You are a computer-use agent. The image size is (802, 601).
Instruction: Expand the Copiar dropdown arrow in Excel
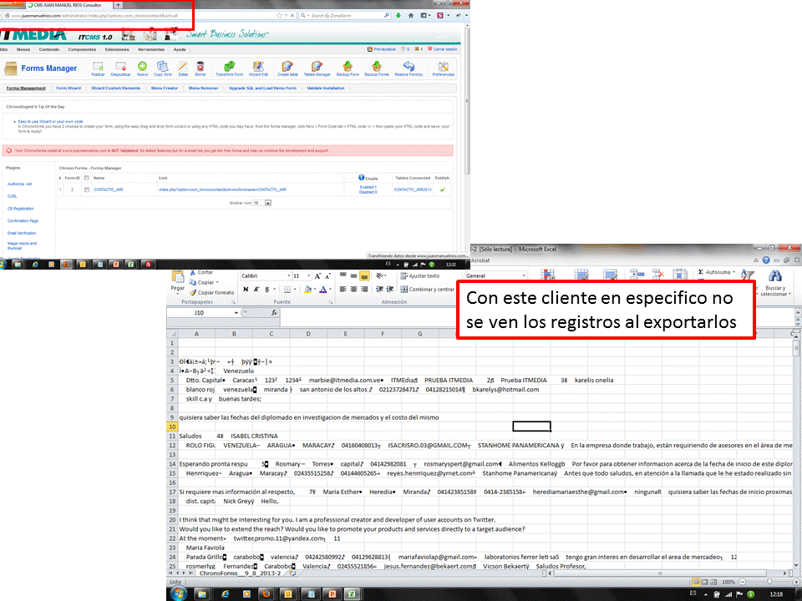point(217,283)
